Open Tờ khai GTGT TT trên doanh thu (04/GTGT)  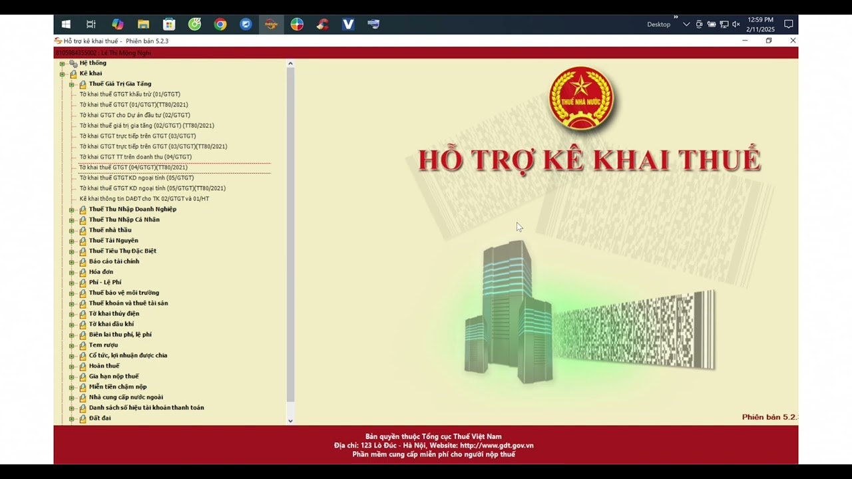pyautogui.click(x=136, y=157)
